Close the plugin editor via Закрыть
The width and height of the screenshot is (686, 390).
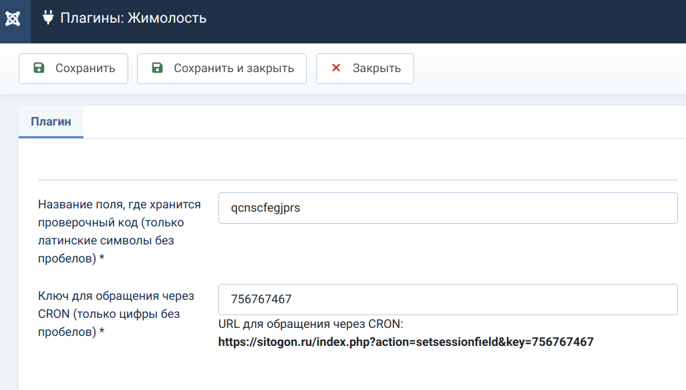[365, 69]
